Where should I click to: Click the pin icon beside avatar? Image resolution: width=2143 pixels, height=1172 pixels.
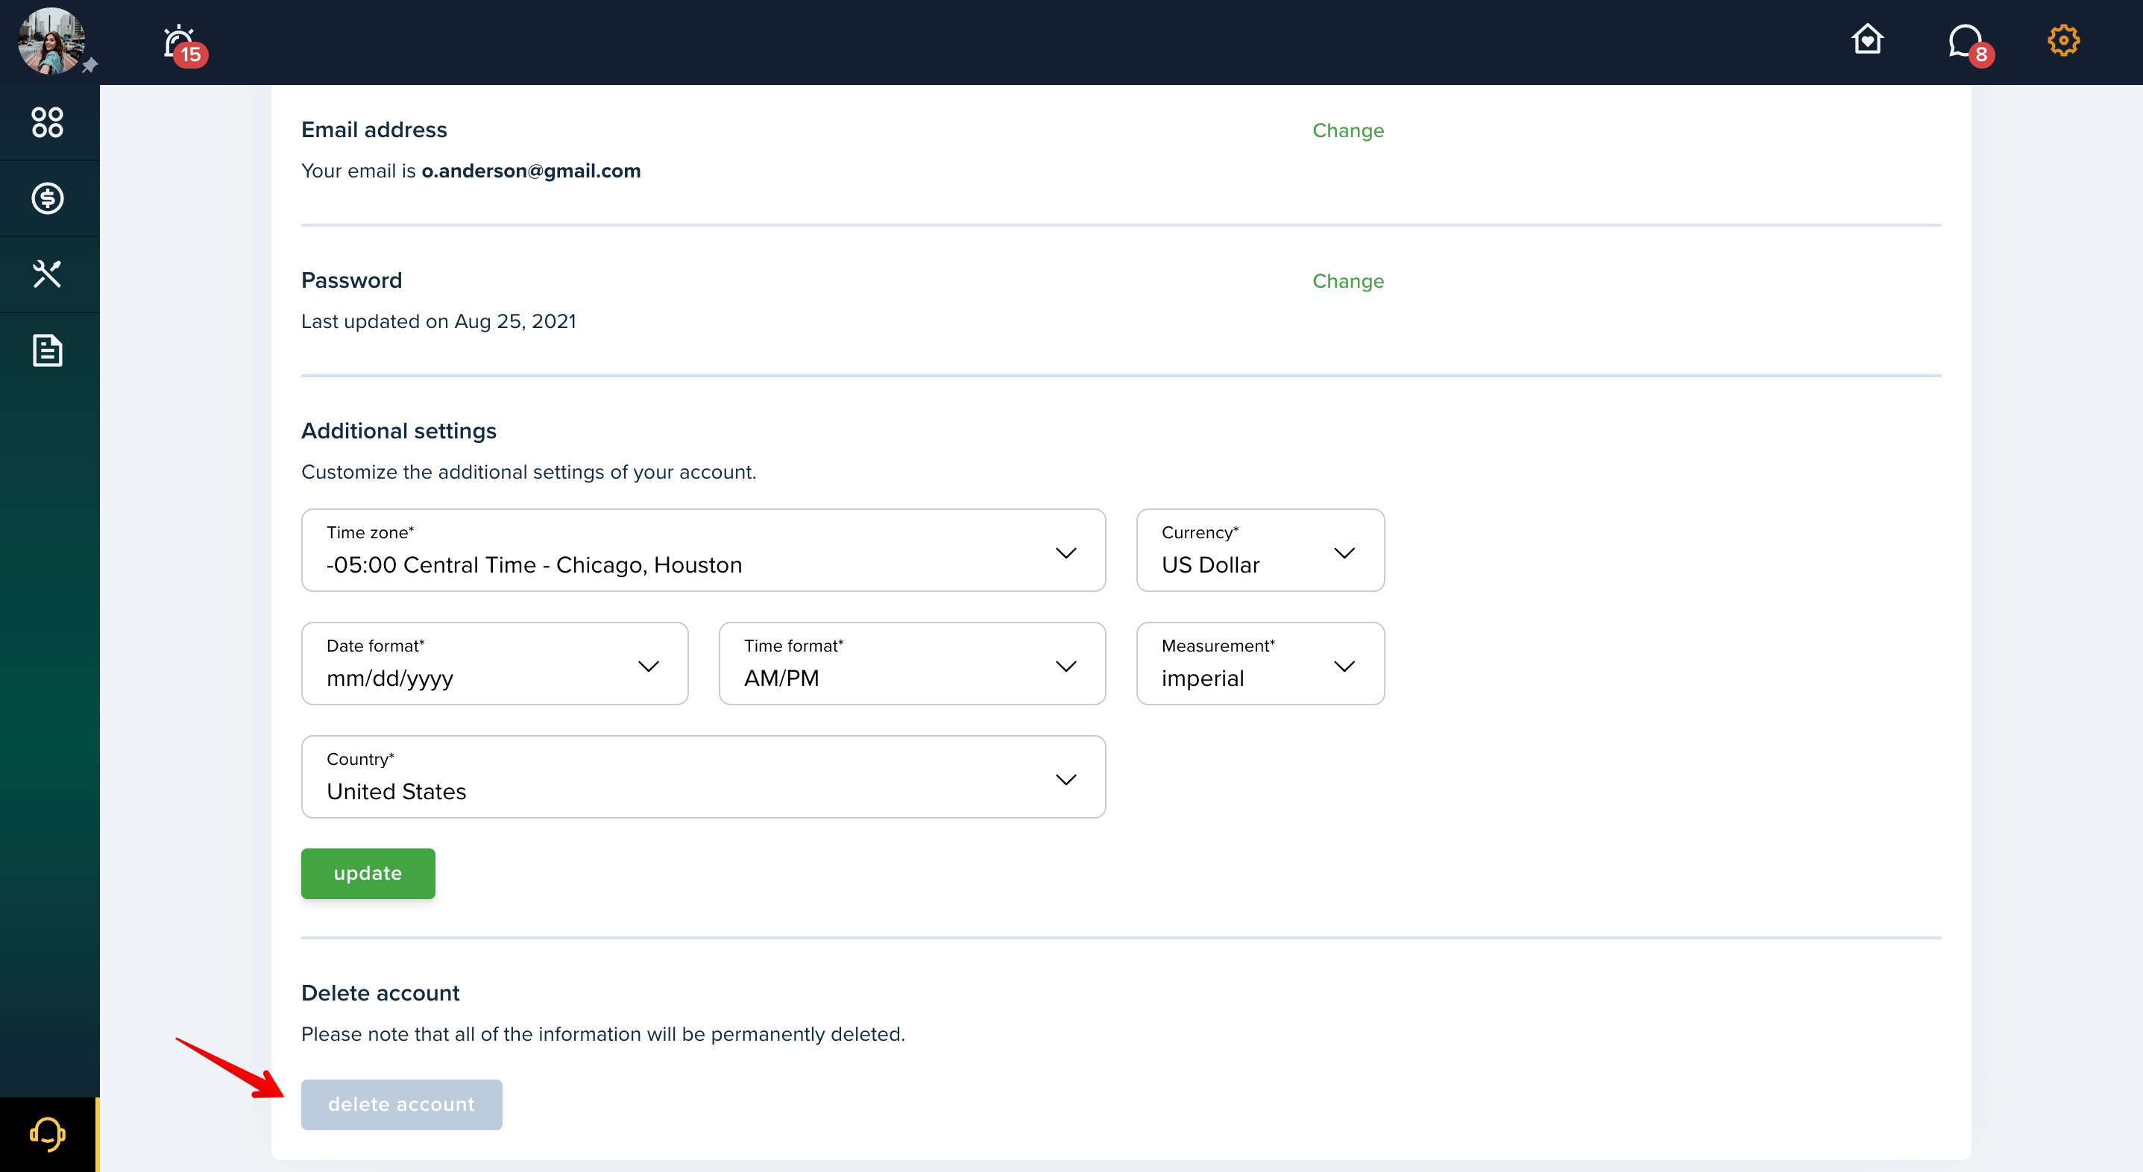(89, 65)
